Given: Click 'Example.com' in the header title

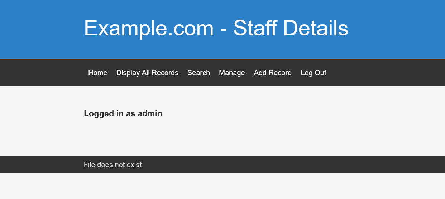Looking at the screenshot, I should click(x=149, y=28).
